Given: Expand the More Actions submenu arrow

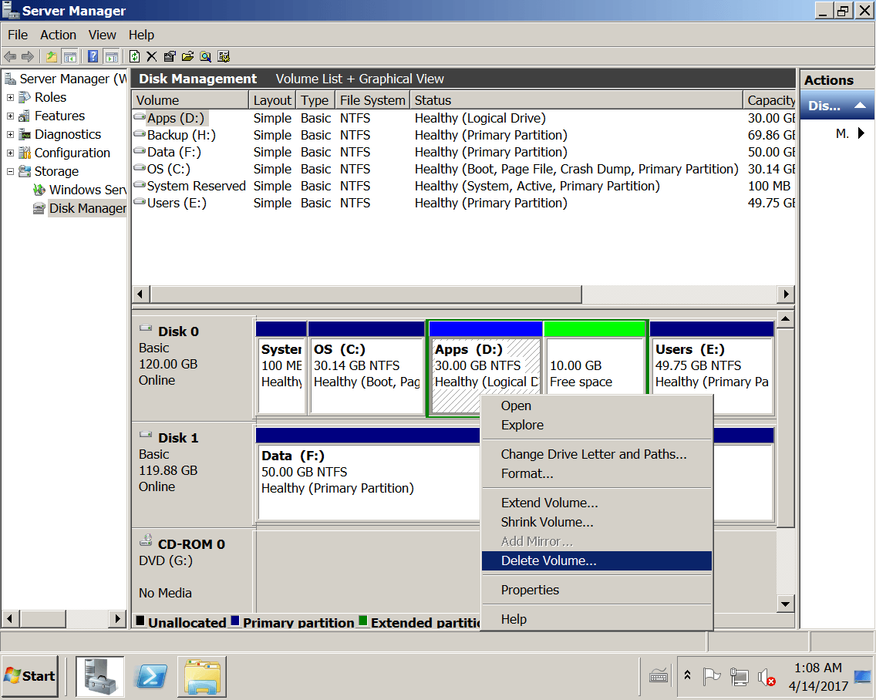Looking at the screenshot, I should click(861, 133).
